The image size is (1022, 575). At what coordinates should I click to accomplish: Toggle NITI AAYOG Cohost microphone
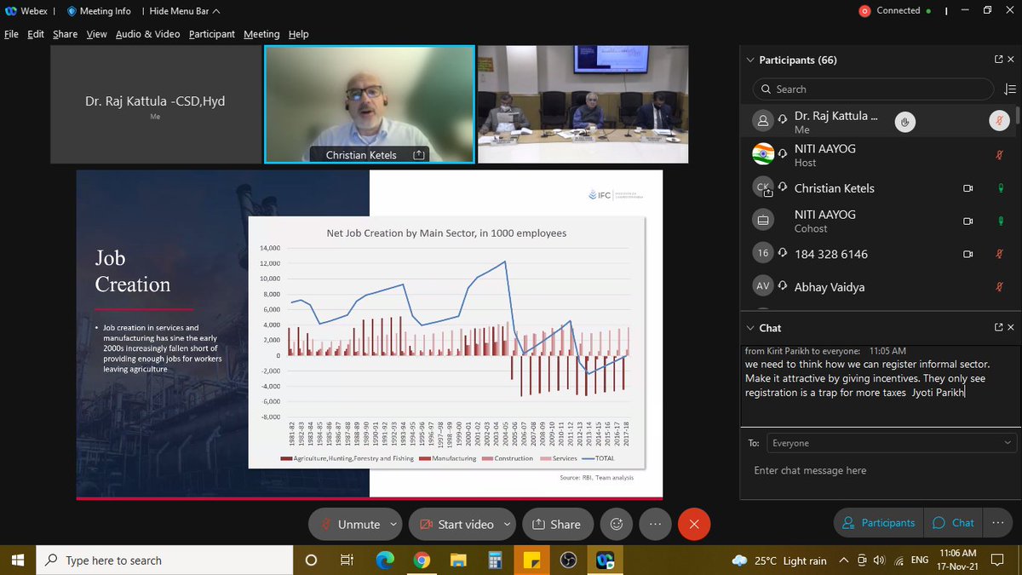1000,221
